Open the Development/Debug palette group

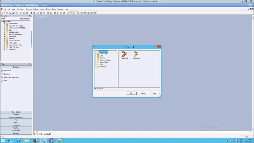click(16, 117)
